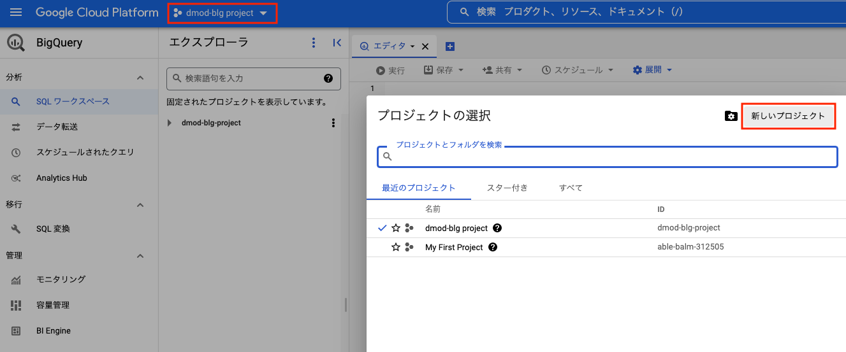Focus the explorer 検索語句を入力 field
846x352 pixels.
[254, 78]
